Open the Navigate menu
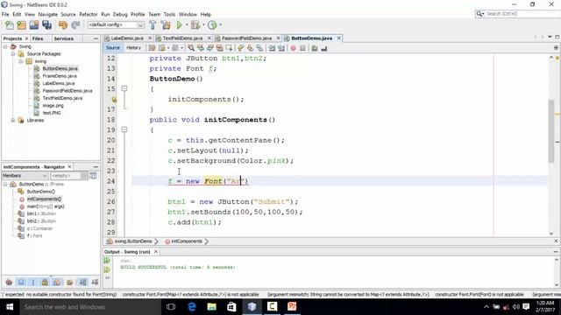561x315 pixels. 48,14
